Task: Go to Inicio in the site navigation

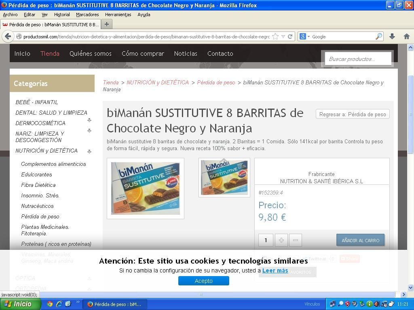Action: pyautogui.click(x=22, y=54)
